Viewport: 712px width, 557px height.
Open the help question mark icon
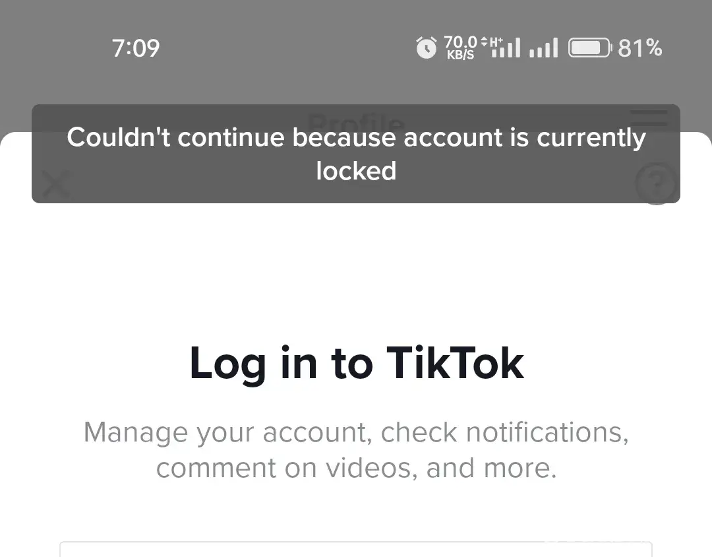657,183
